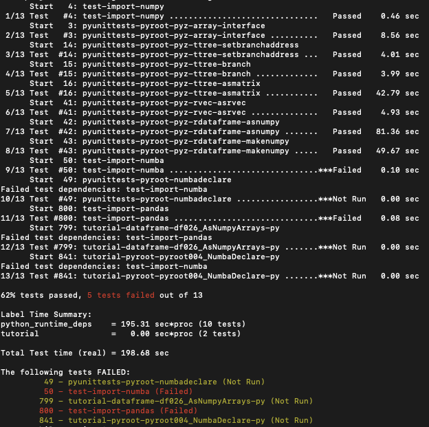Click '***Failed' status on test #50 line

coord(340,170)
